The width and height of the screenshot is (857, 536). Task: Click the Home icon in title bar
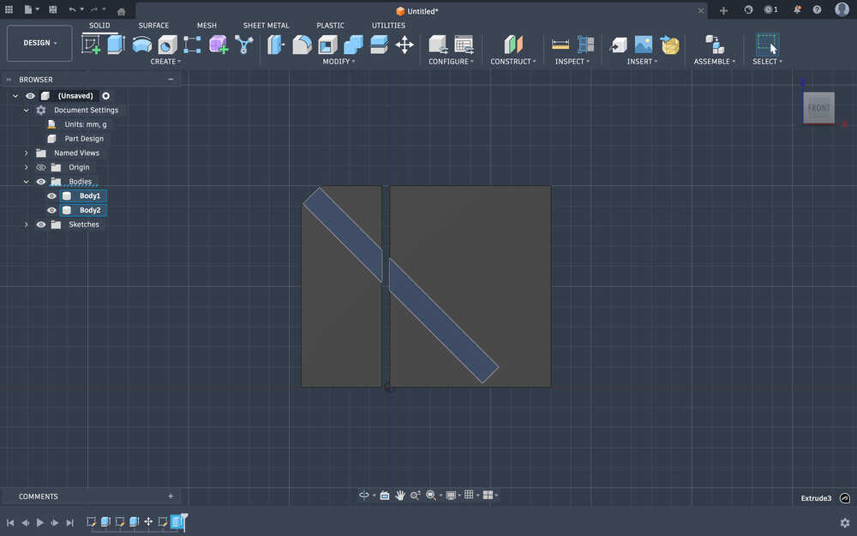(x=122, y=11)
